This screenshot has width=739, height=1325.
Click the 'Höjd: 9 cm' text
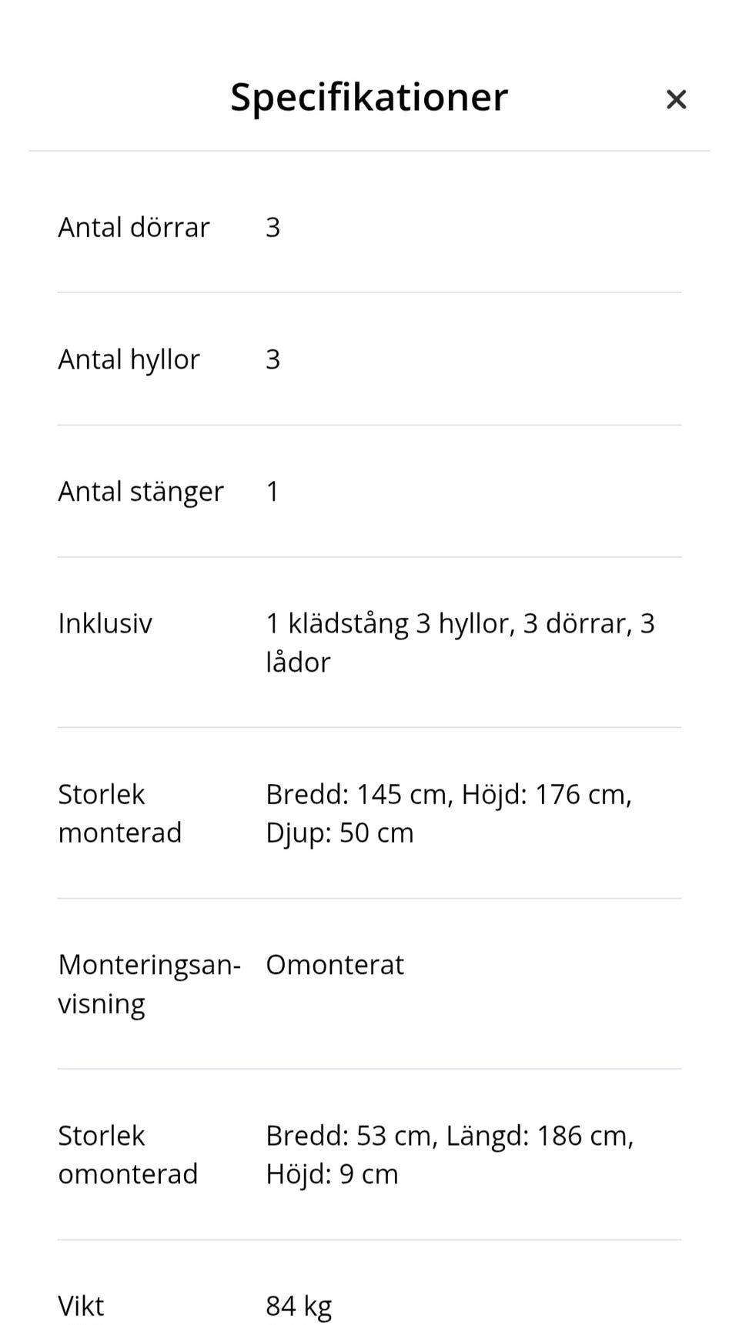click(x=332, y=1175)
